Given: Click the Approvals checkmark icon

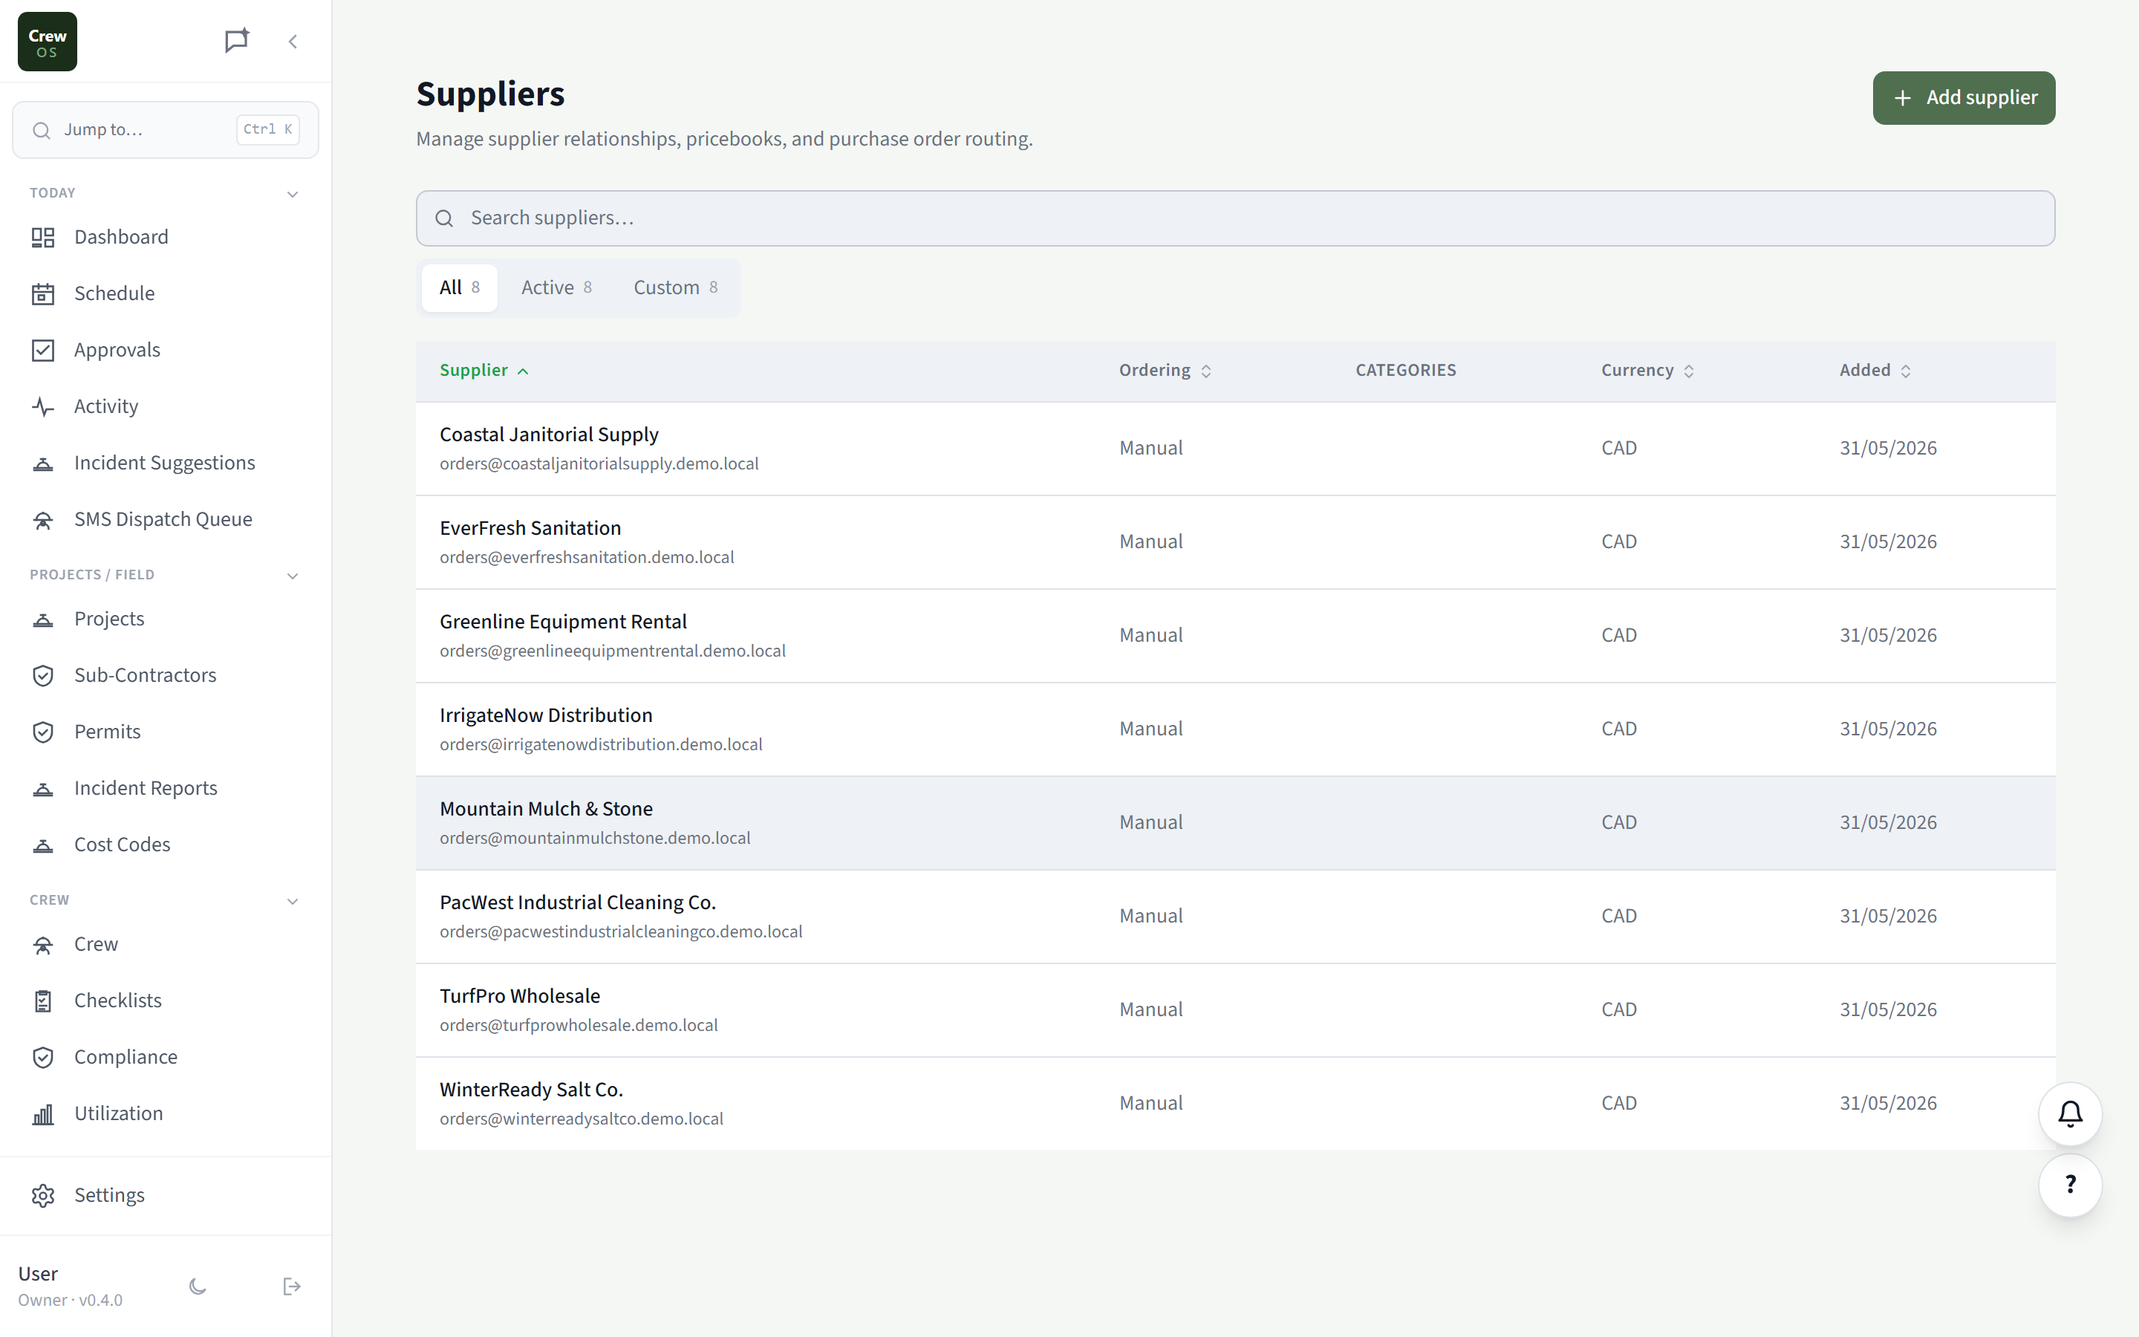Looking at the screenshot, I should [x=43, y=350].
